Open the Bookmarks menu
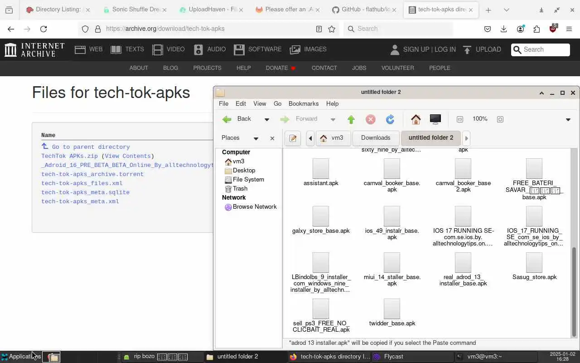This screenshot has width=580, height=363. click(x=304, y=103)
